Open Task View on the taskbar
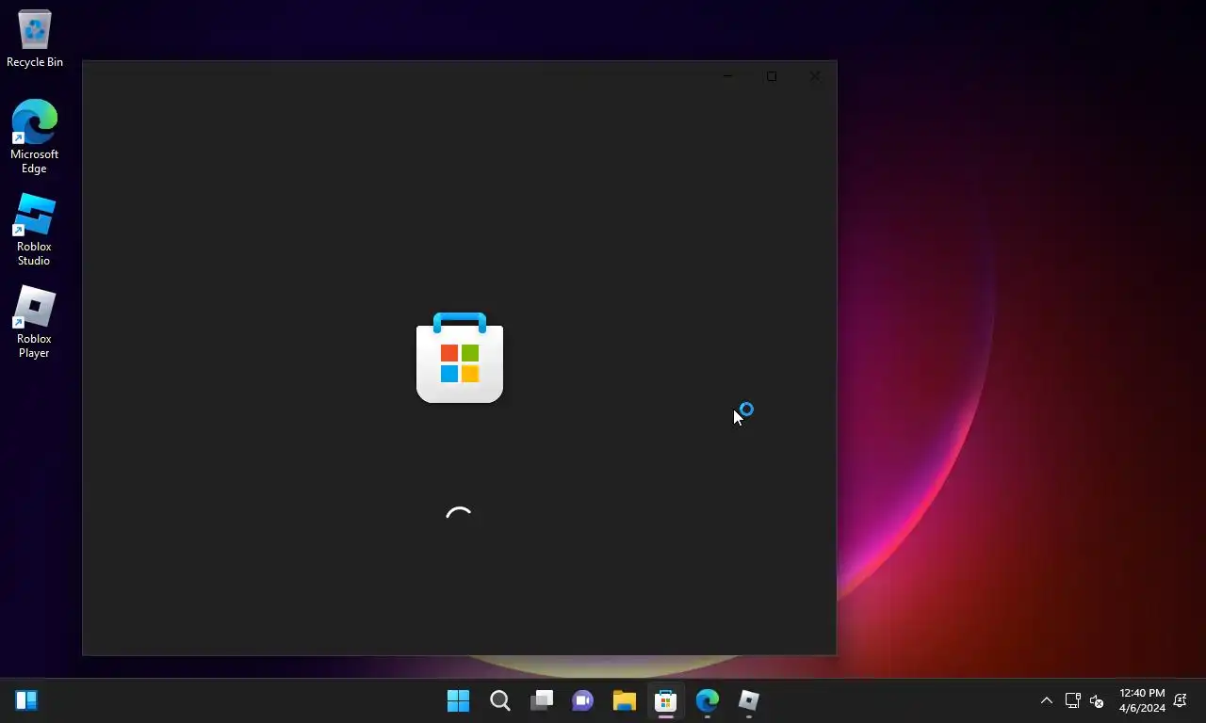The height and width of the screenshot is (723, 1206). 542,700
